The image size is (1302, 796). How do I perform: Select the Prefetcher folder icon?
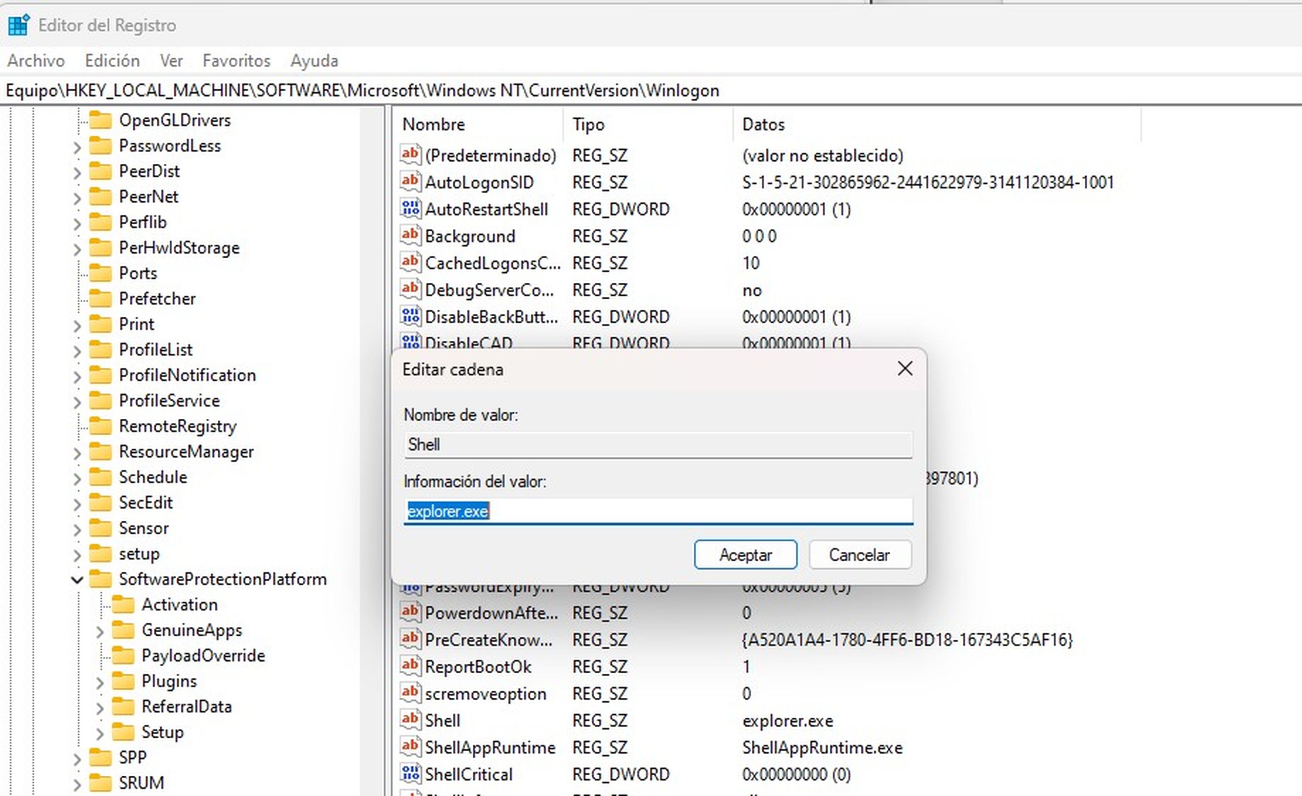[100, 298]
